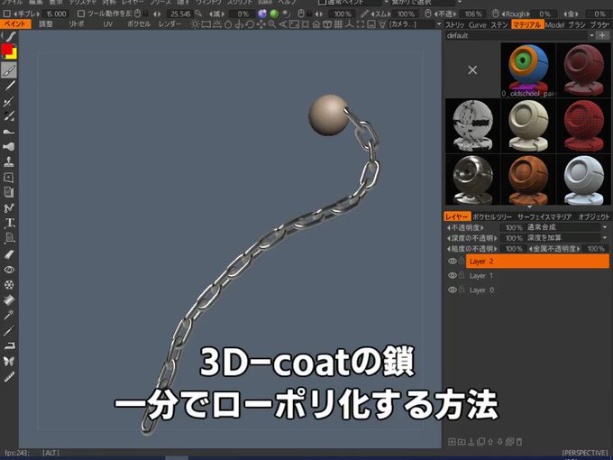Expand the materials panel bottom arrow
The image size is (613, 460).
pyautogui.click(x=529, y=207)
